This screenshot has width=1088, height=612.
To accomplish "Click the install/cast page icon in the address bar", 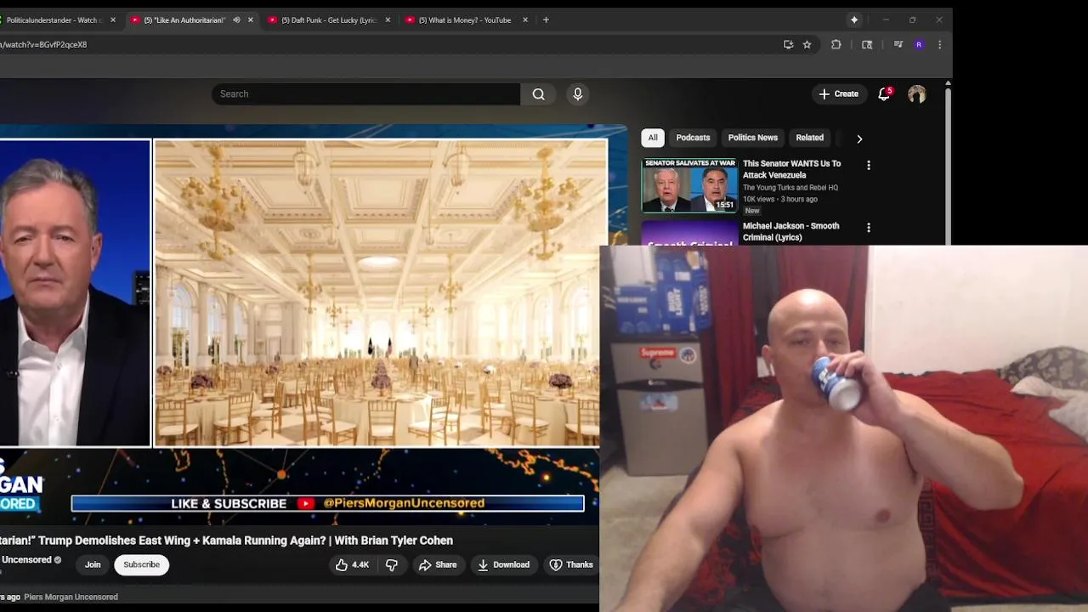I will [788, 45].
